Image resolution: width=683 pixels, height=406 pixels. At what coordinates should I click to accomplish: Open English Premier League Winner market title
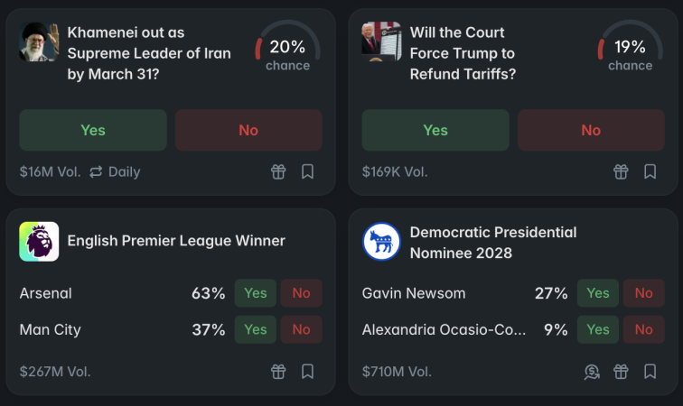click(x=176, y=241)
